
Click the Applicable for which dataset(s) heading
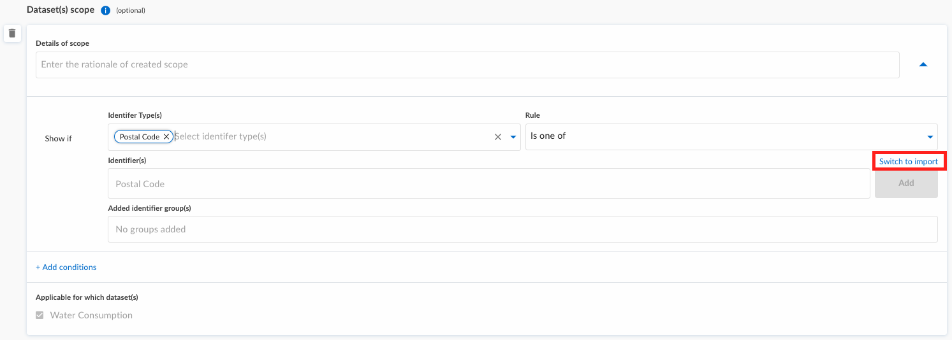tap(87, 297)
